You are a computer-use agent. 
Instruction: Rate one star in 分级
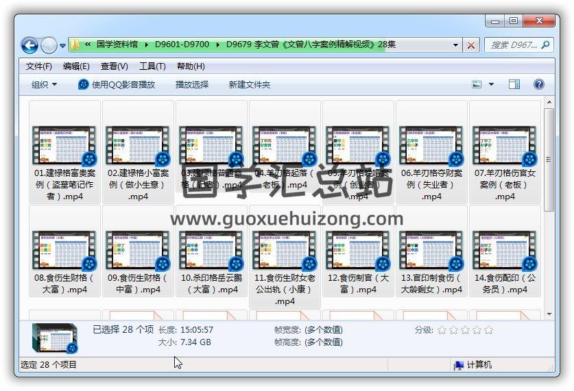442,330
